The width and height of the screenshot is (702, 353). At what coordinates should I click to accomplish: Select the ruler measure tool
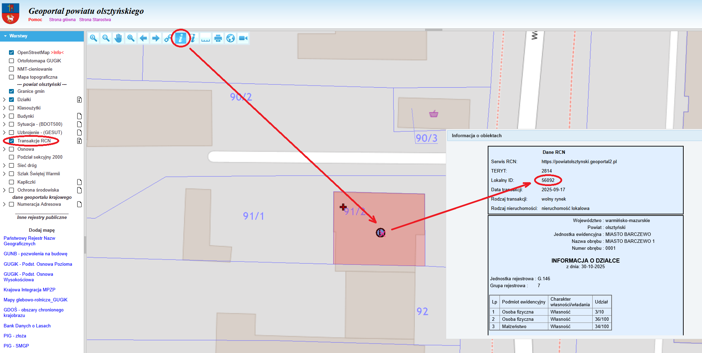point(206,38)
